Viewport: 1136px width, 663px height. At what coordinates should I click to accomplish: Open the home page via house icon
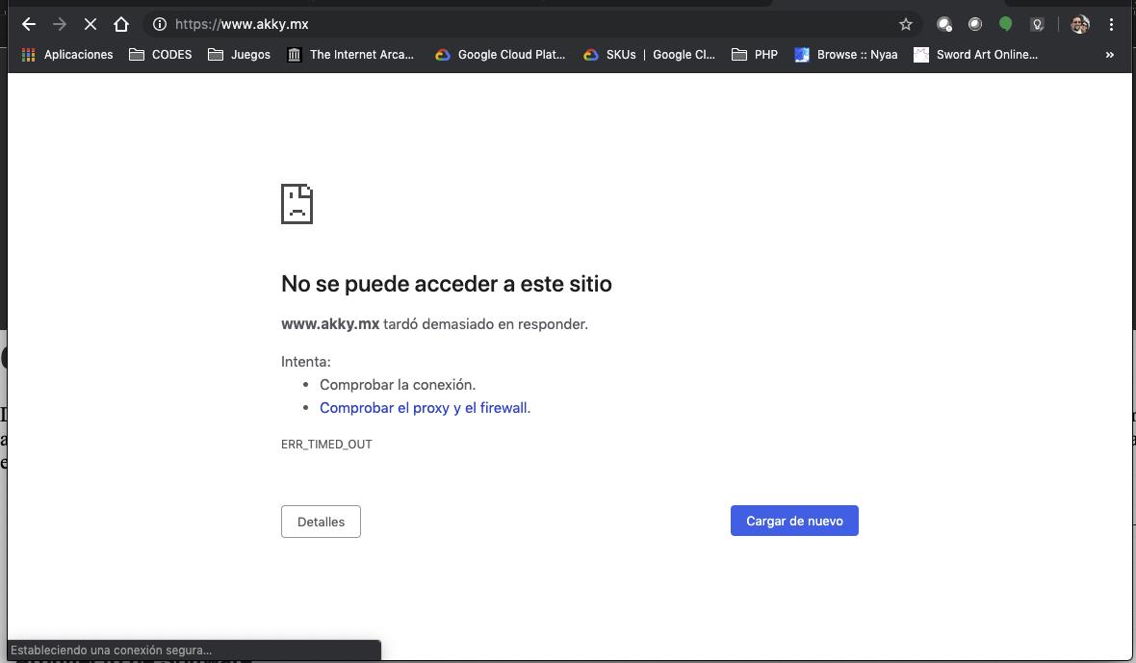[x=121, y=24]
